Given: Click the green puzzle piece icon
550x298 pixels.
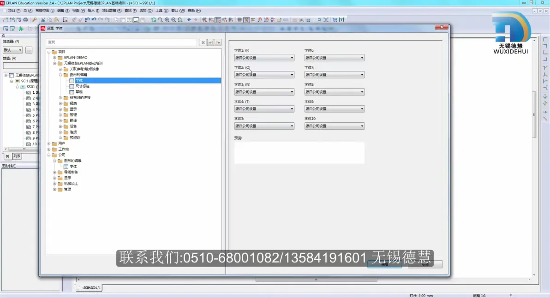Looking at the screenshot, I should pos(21,29).
